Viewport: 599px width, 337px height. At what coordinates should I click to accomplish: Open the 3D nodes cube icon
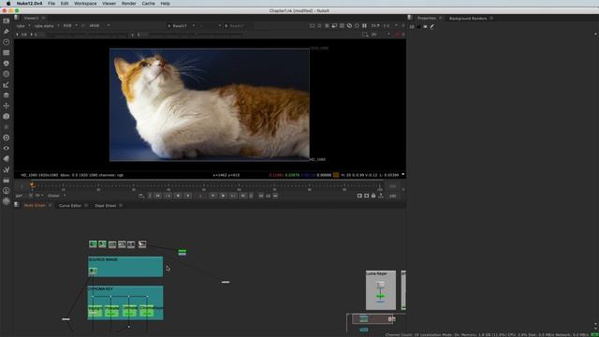coord(7,116)
